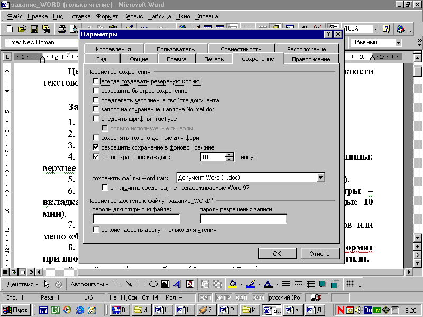Apply the Fill Color bucket
The width and height of the screenshot is (423, 317).
tap(233, 284)
